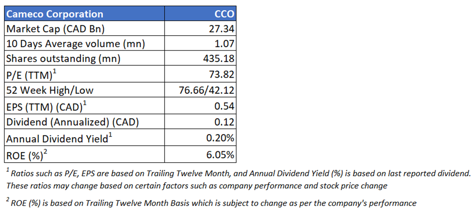Select the 1.07 average volume value
This screenshot has width=475, height=211.
pos(225,44)
